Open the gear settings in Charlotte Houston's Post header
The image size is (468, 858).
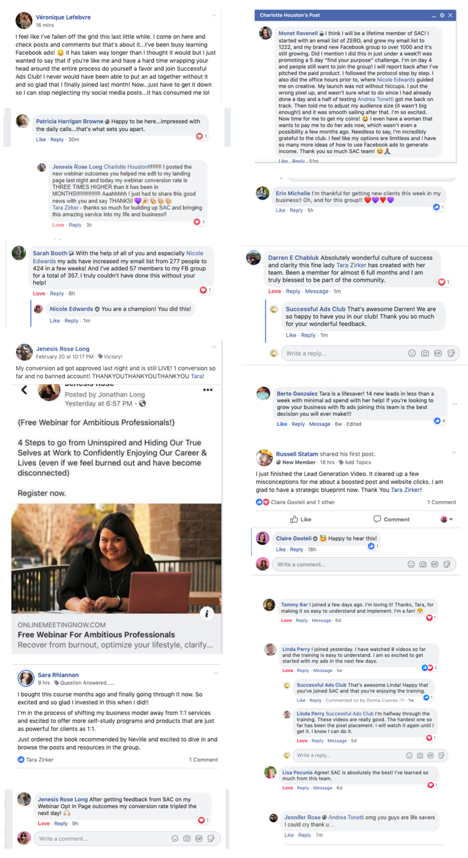[442, 15]
